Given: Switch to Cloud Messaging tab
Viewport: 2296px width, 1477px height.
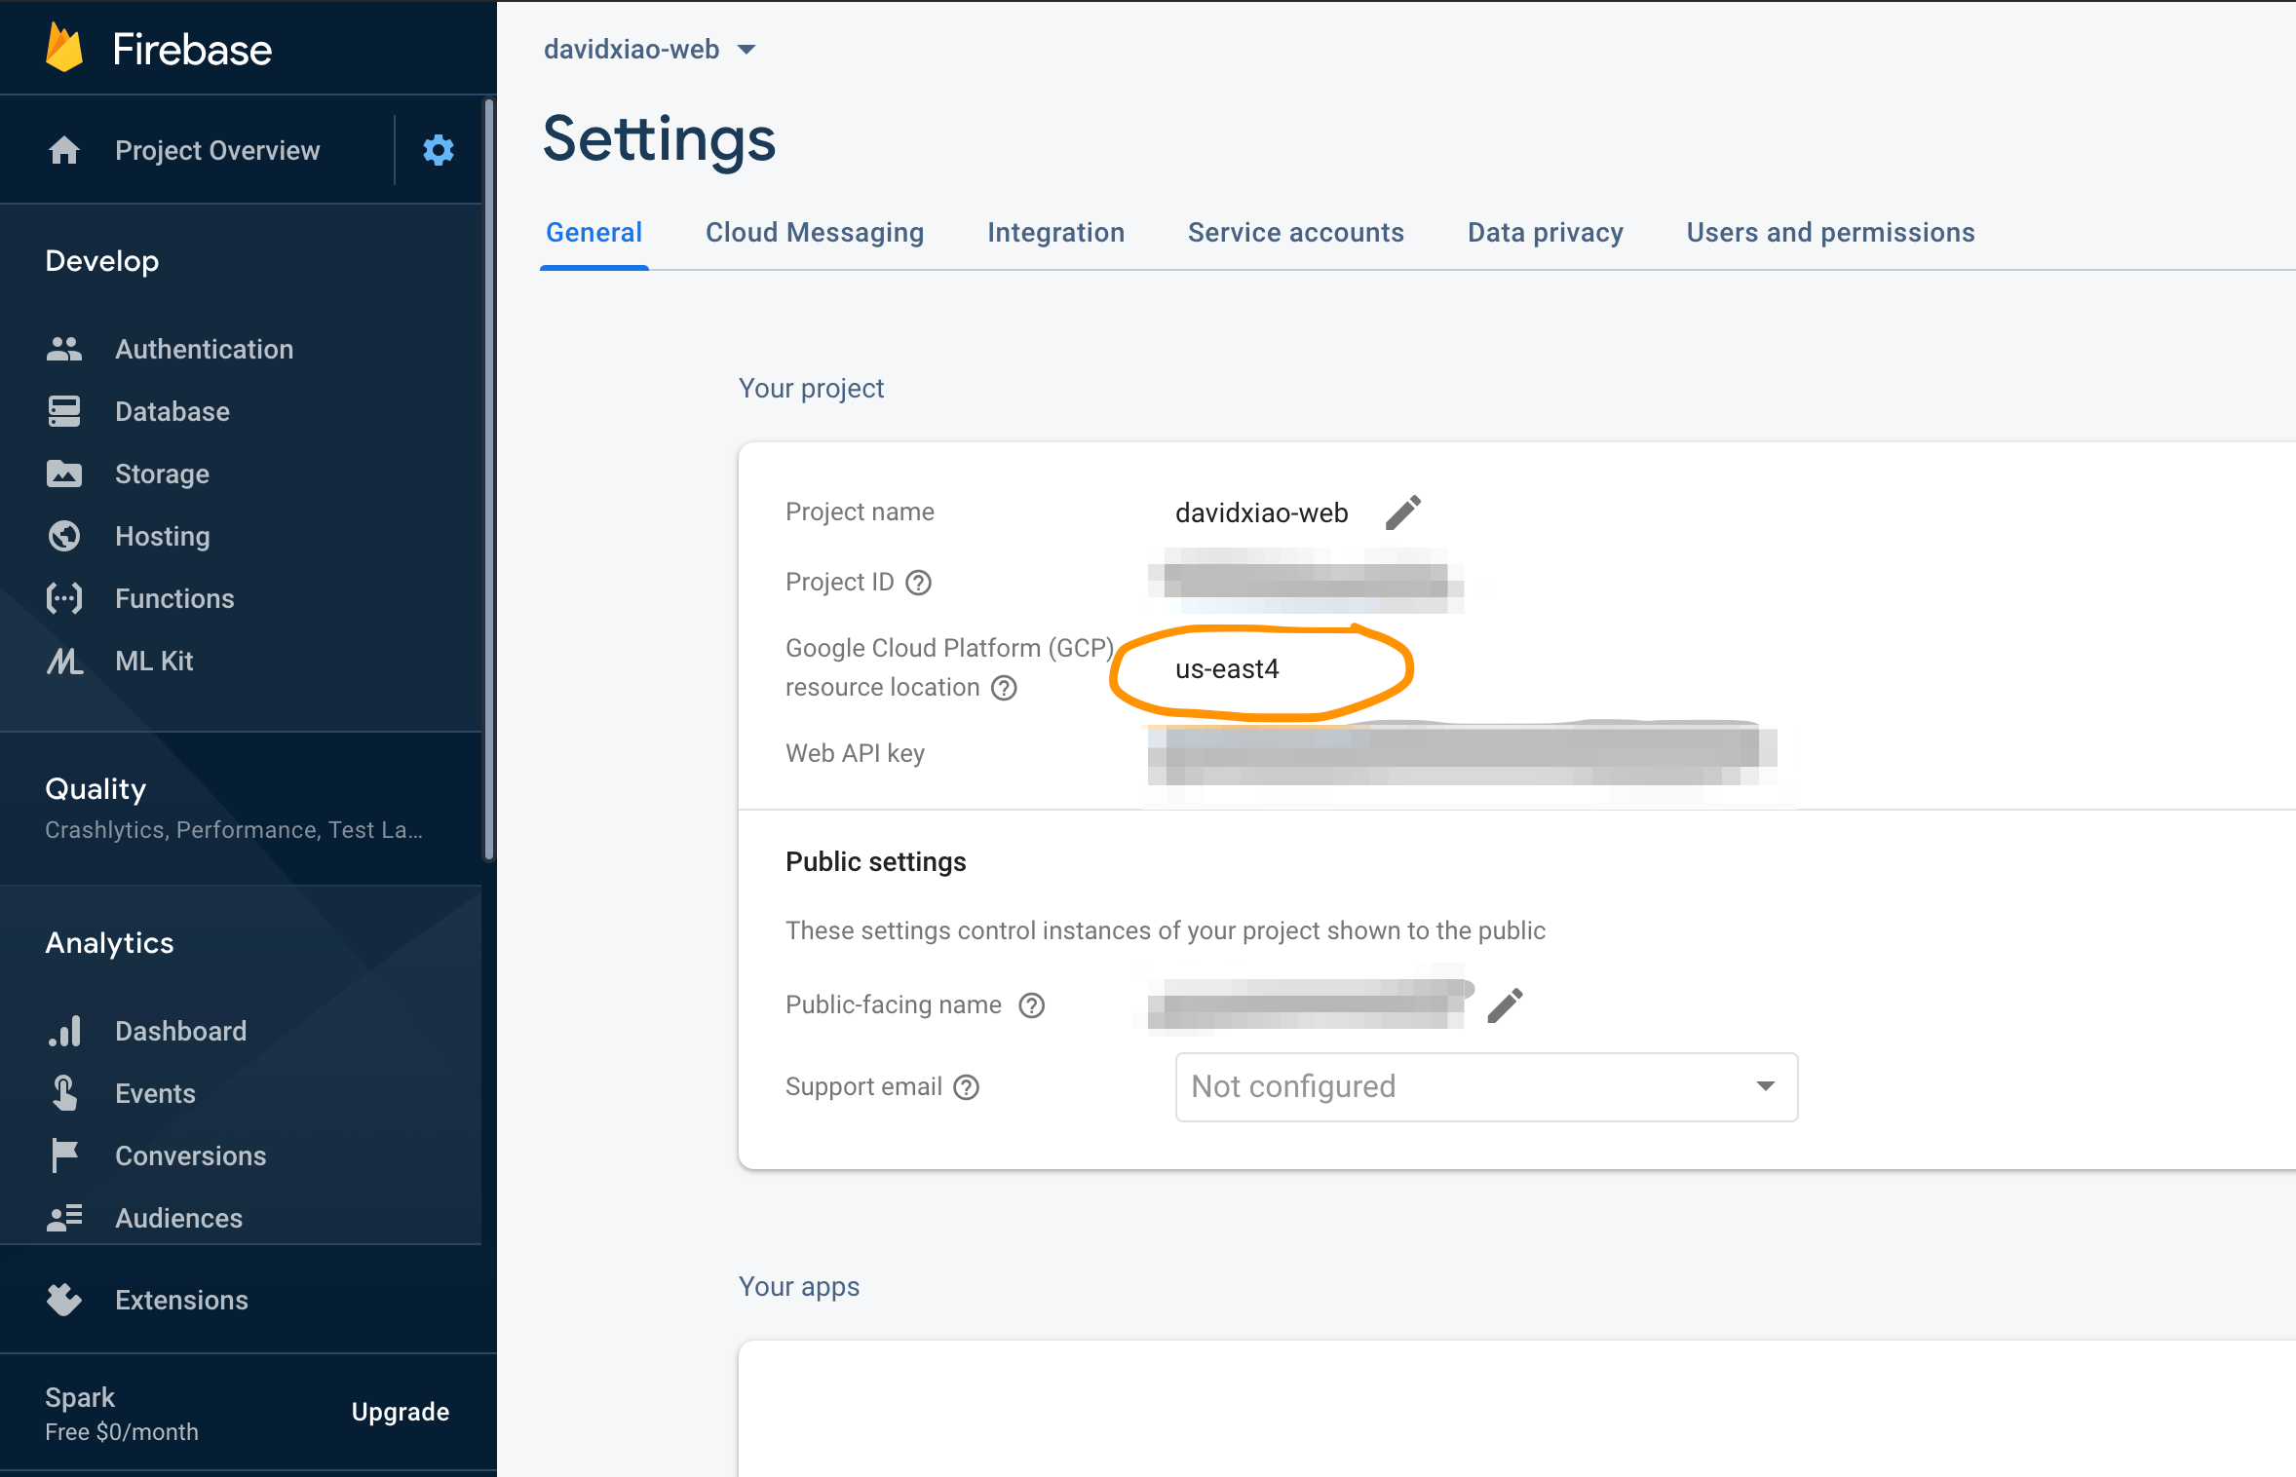Looking at the screenshot, I should (815, 233).
